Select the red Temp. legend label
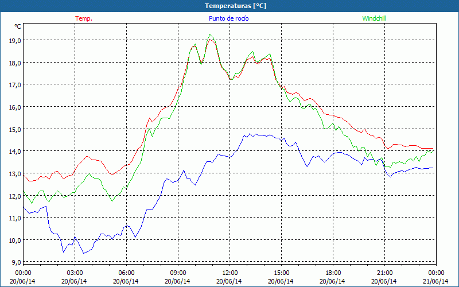Viewport: 459px width, 287px height. click(x=84, y=18)
